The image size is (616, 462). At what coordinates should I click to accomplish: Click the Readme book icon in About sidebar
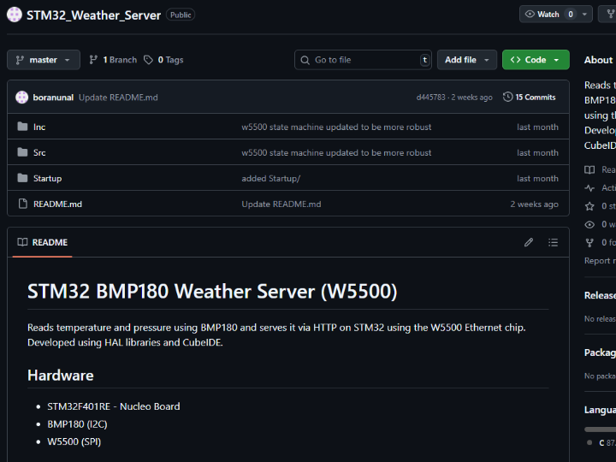point(589,169)
